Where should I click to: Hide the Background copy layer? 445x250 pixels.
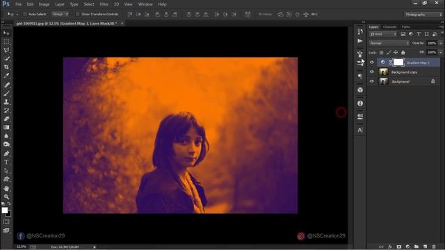click(x=372, y=72)
